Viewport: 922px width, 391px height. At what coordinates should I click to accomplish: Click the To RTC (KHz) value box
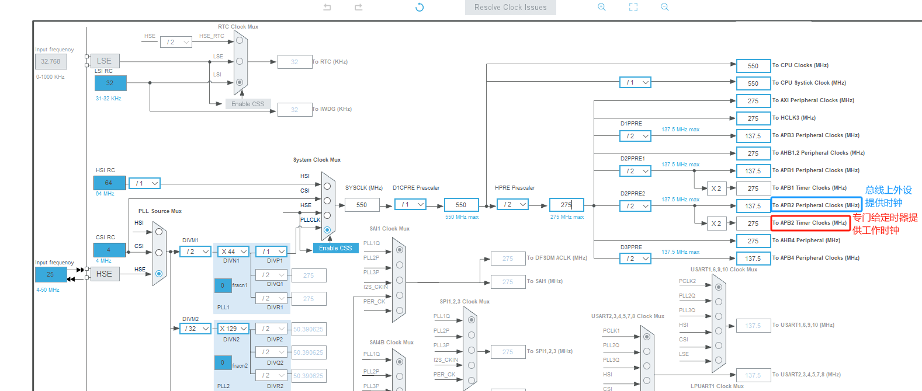point(294,62)
